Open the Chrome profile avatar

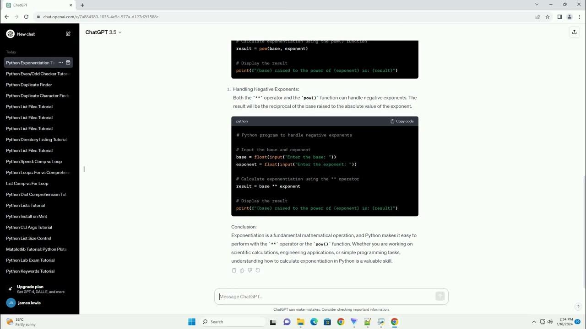570,17
